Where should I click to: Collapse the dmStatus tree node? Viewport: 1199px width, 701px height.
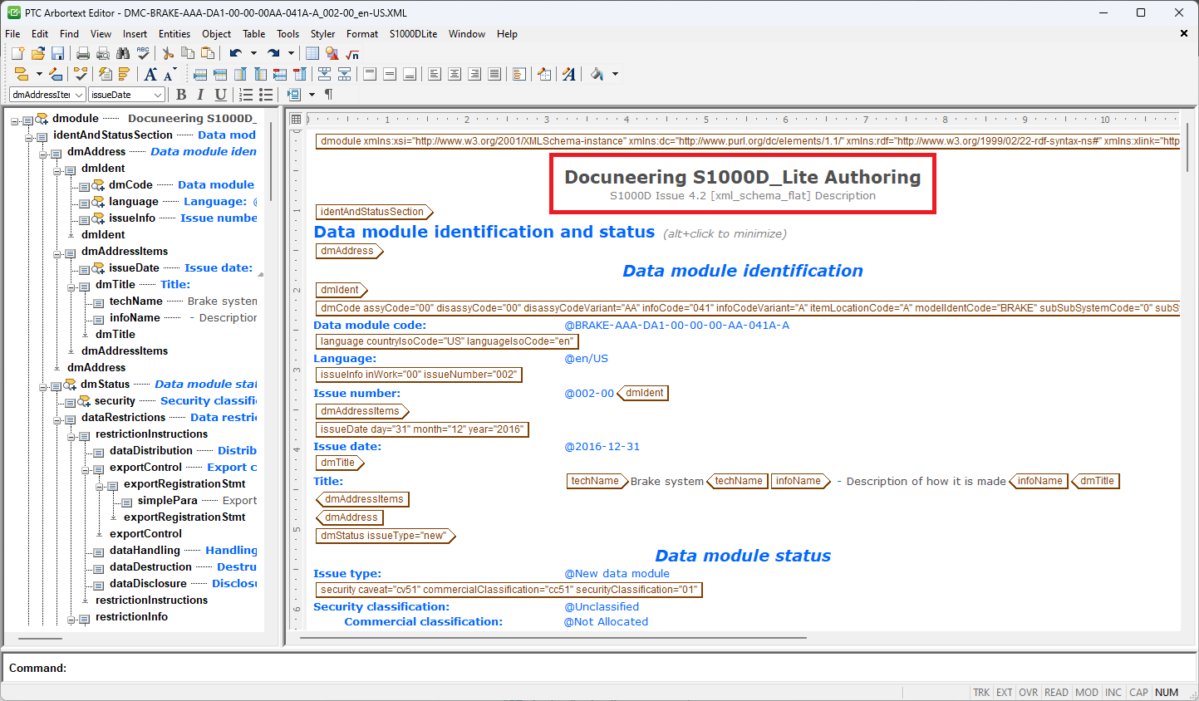pyautogui.click(x=43, y=387)
